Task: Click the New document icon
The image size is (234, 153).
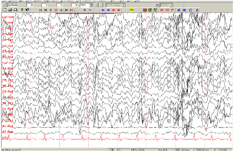Action: click(5, 10)
